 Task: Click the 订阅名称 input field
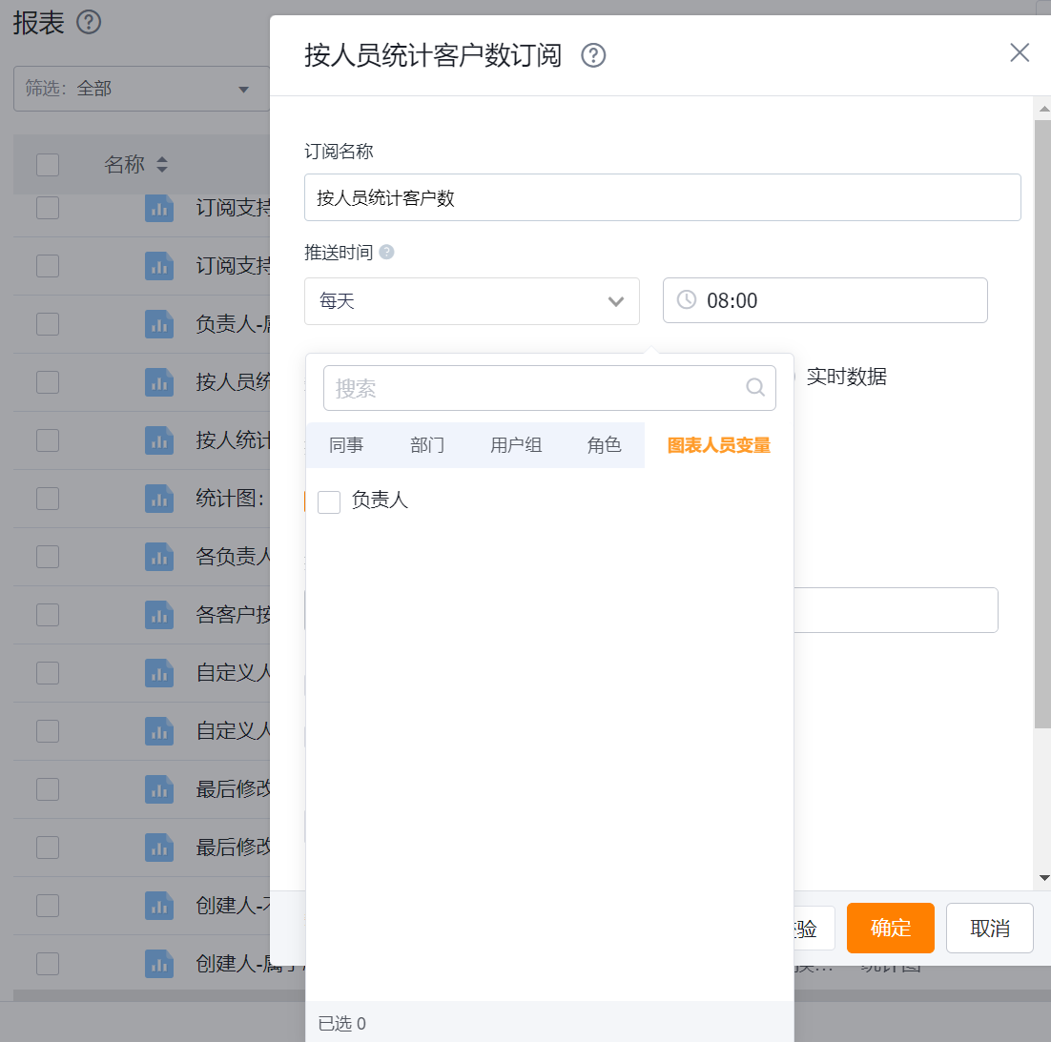[663, 197]
